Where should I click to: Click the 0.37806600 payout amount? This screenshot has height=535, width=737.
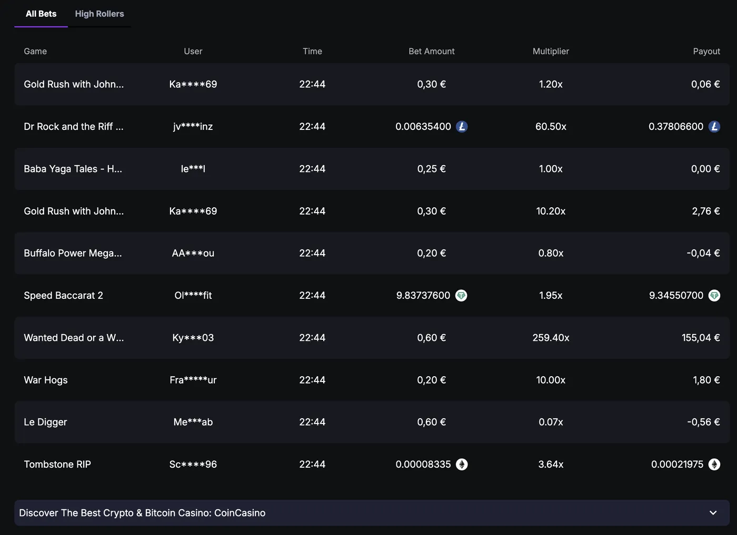click(x=676, y=126)
